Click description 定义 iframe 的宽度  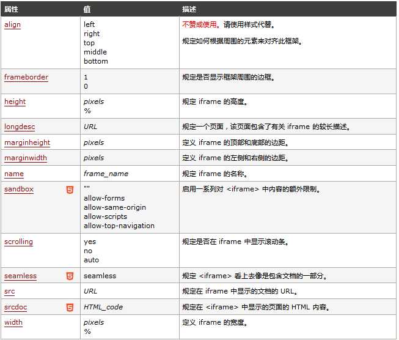pyautogui.click(x=214, y=323)
